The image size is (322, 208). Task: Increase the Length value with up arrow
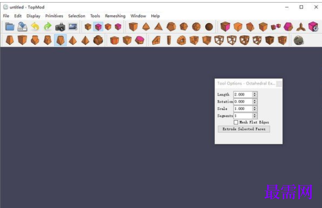(255, 93)
